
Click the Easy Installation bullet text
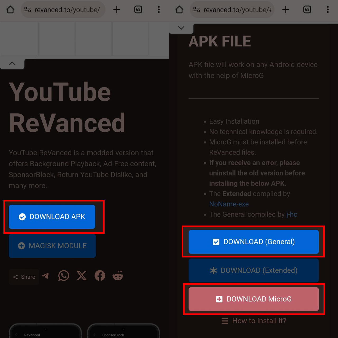[234, 121]
